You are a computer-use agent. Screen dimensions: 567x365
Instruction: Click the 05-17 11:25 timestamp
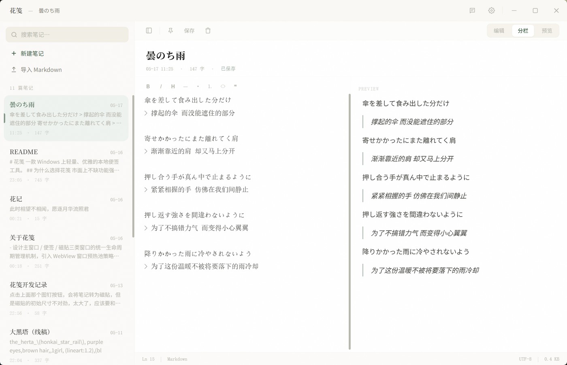[160, 69]
